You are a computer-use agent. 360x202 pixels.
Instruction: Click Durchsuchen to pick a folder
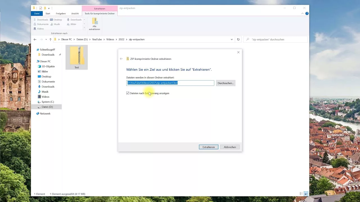(x=225, y=83)
